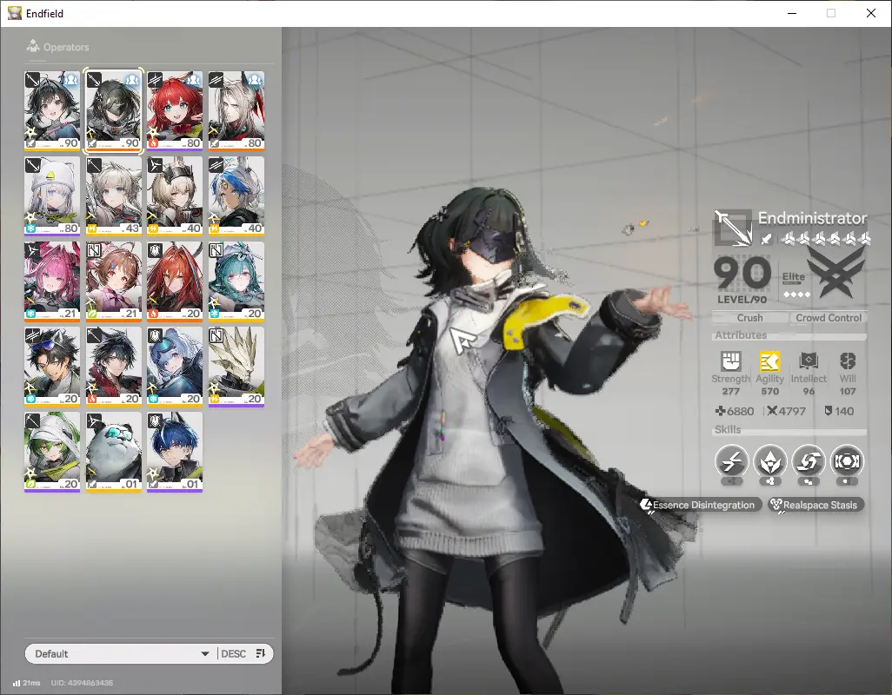Viewport: 892px width, 695px height.
Task: Click the Operators header icon
Action: [x=34, y=47]
